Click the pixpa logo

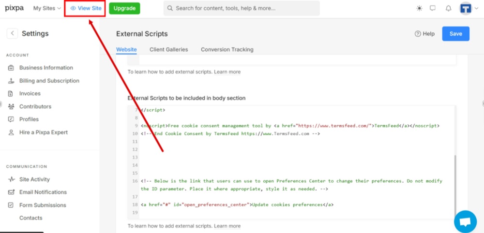[14, 8]
